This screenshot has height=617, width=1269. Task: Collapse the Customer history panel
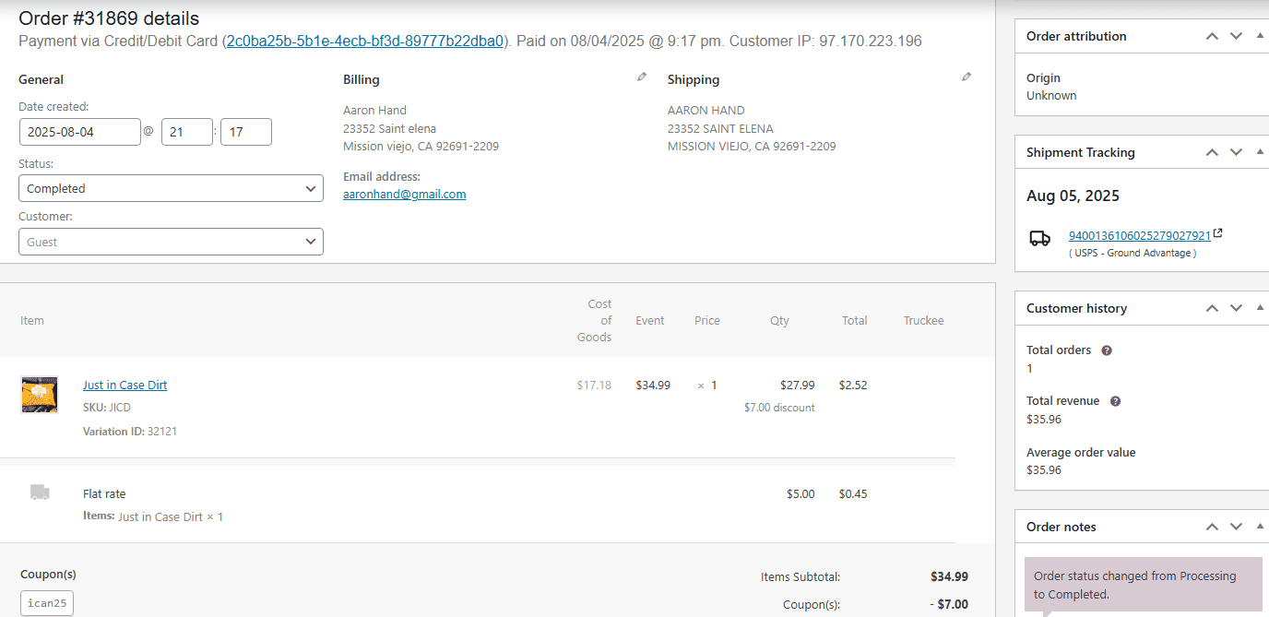coord(1260,308)
